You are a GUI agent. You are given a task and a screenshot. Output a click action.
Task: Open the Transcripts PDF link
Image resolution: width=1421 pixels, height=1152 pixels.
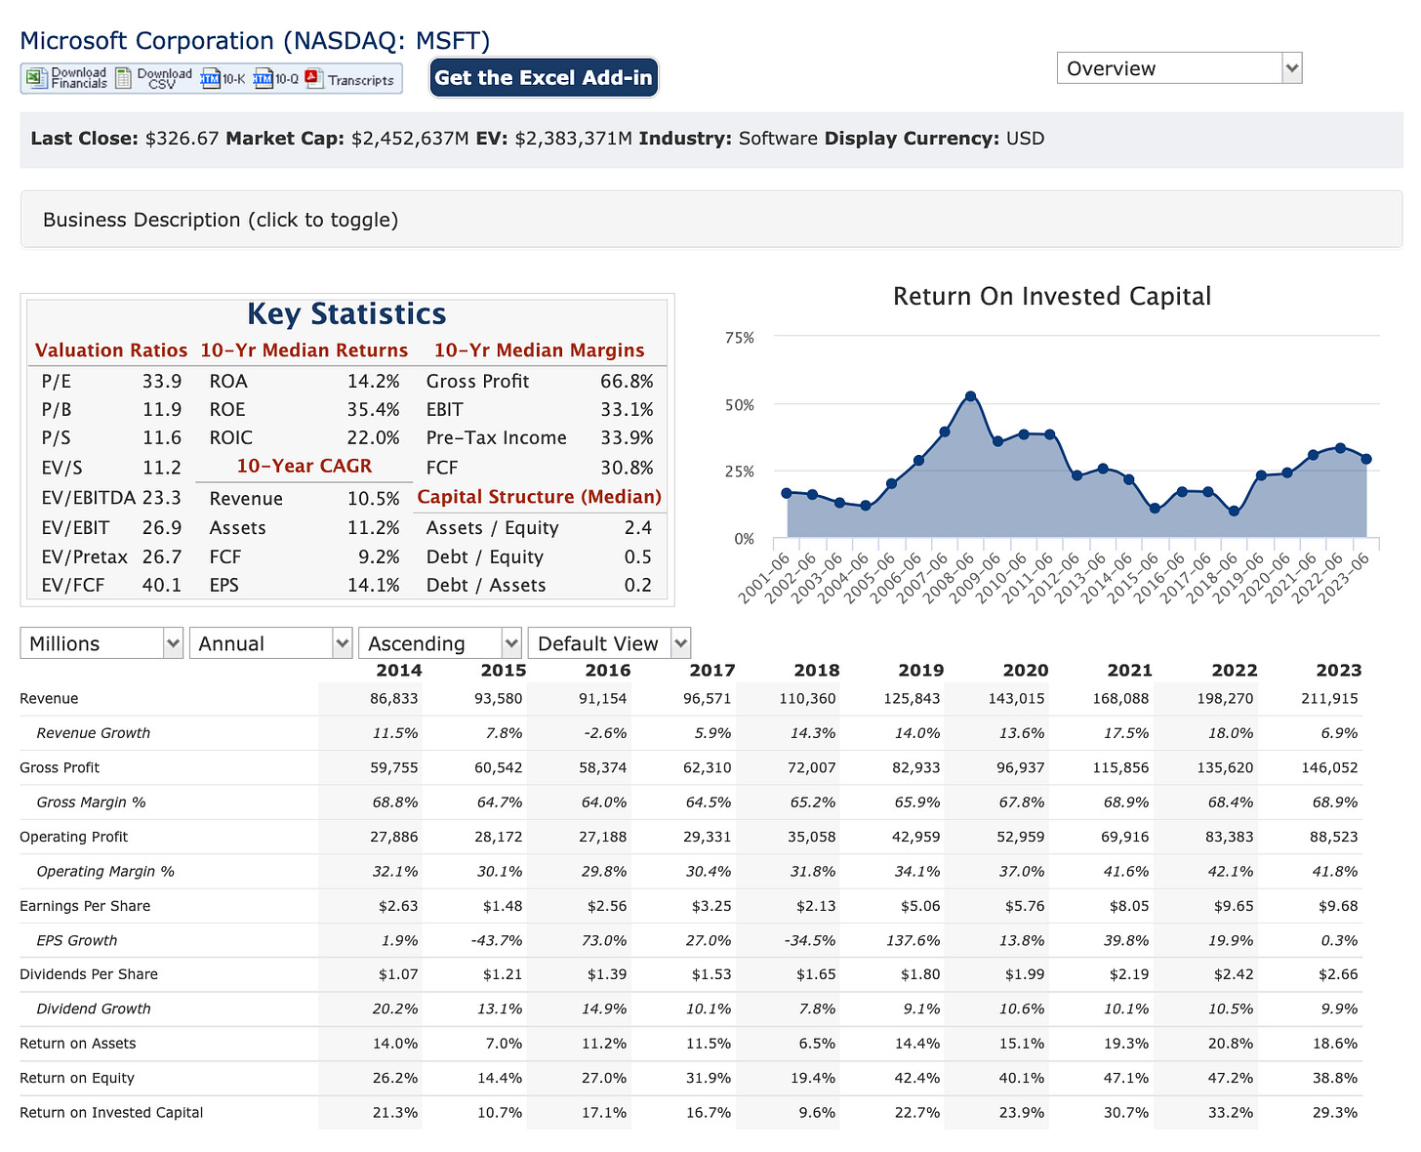pyautogui.click(x=349, y=79)
